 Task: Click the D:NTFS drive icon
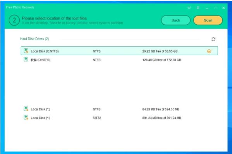[x=26, y=59]
